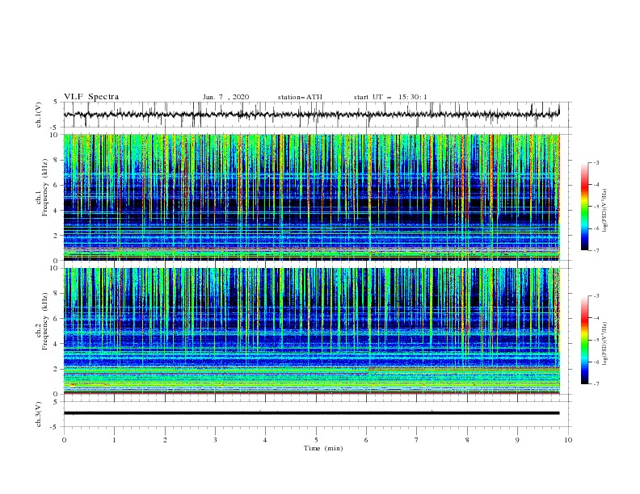Click the "ch.1(V)" vertical axis label
Viewport: 640px width, 494px height.
(39, 115)
